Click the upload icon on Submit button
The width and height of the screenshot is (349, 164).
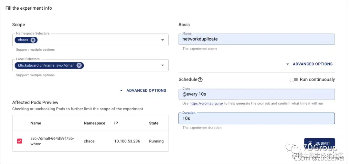coord(310,143)
